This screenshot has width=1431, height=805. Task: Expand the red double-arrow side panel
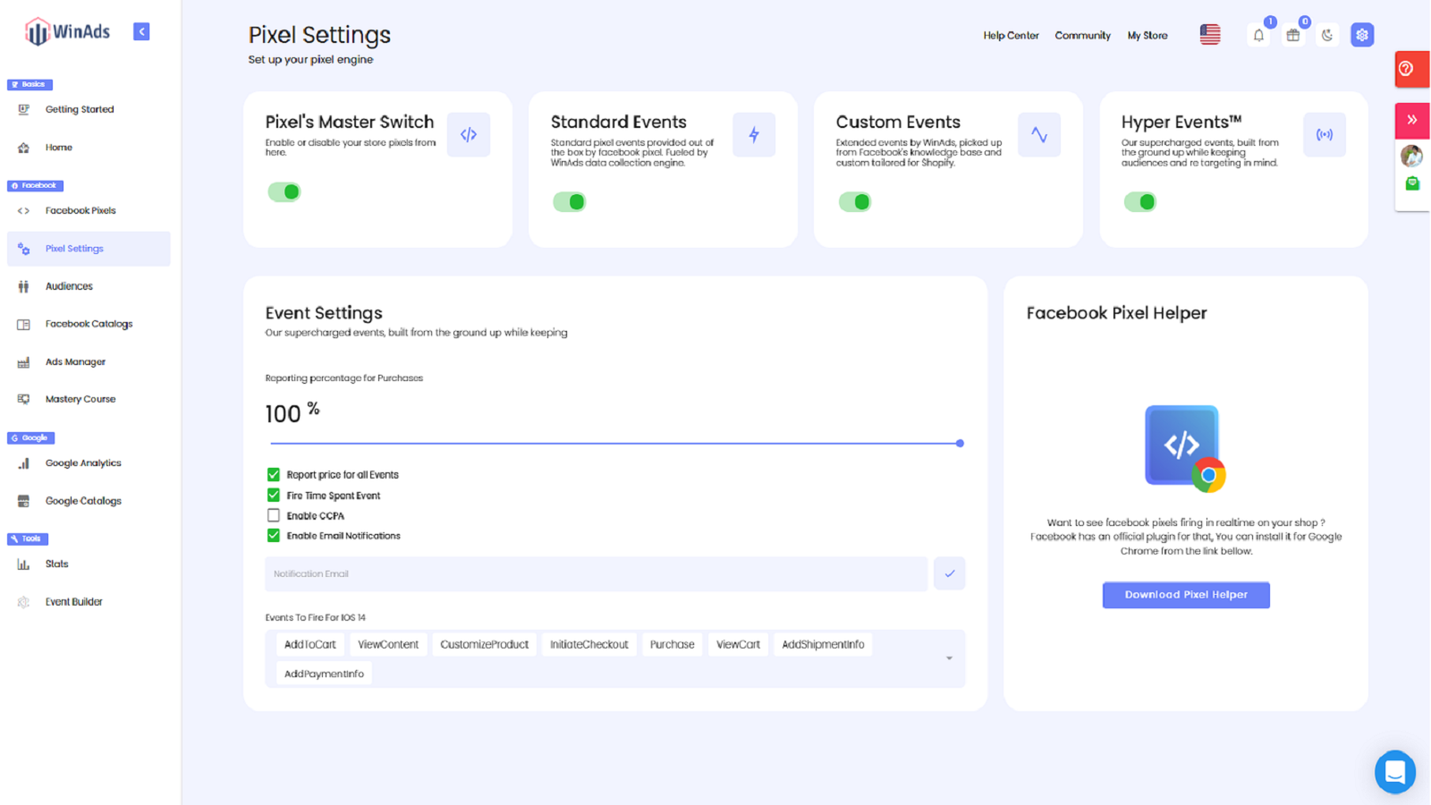(1412, 120)
